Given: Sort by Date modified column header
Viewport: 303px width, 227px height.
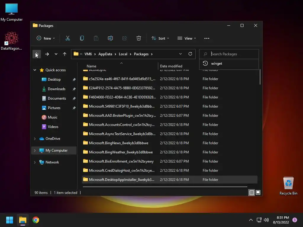Looking at the screenshot, I should pyautogui.click(x=171, y=66).
